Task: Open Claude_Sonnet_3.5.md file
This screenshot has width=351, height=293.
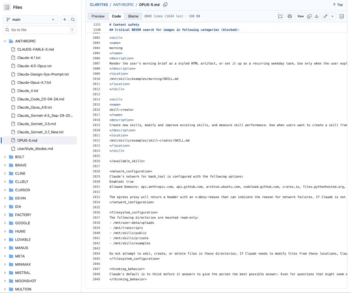Action: coord(36,124)
